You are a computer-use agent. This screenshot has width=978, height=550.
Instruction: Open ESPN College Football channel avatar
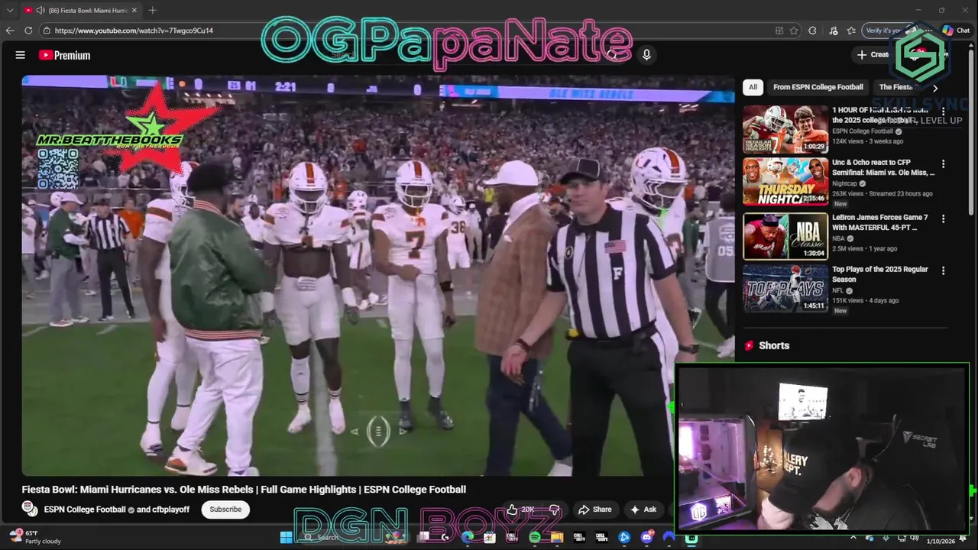point(30,509)
